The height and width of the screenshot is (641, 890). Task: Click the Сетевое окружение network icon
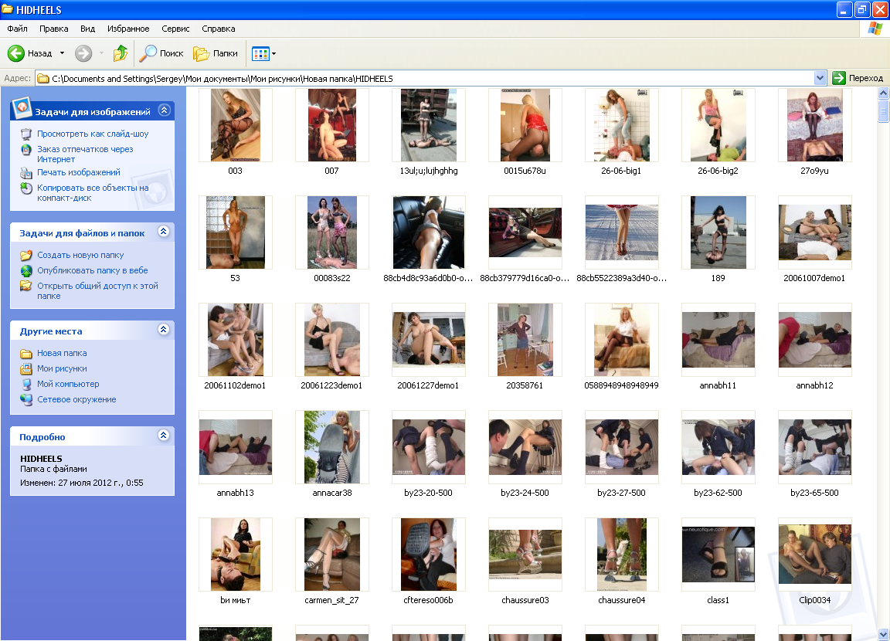26,399
